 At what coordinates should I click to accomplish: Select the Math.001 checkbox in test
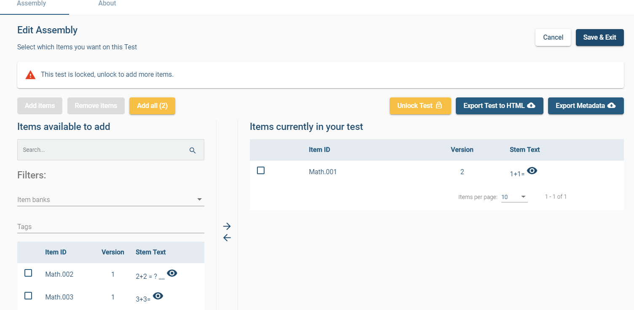pos(261,170)
